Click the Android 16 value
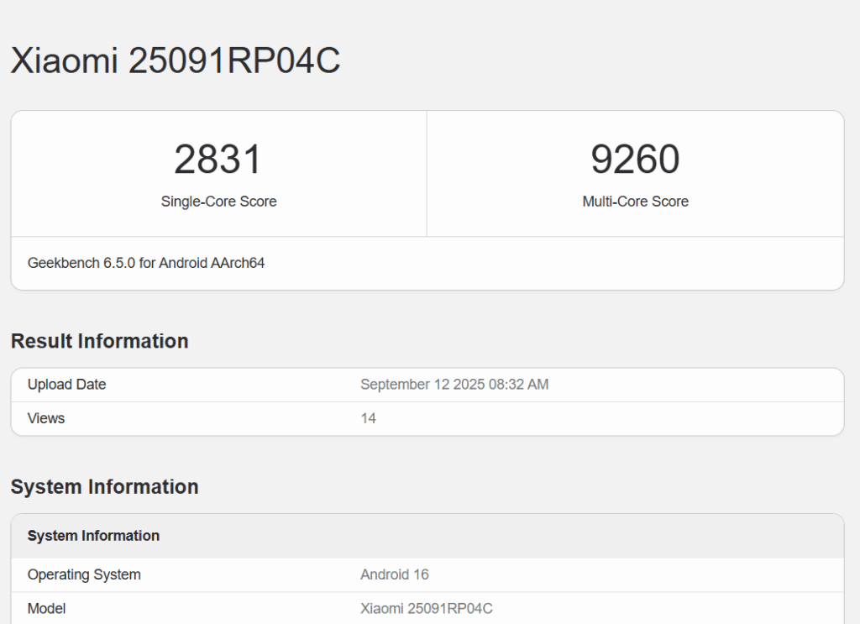This screenshot has height=624, width=860. 395,575
